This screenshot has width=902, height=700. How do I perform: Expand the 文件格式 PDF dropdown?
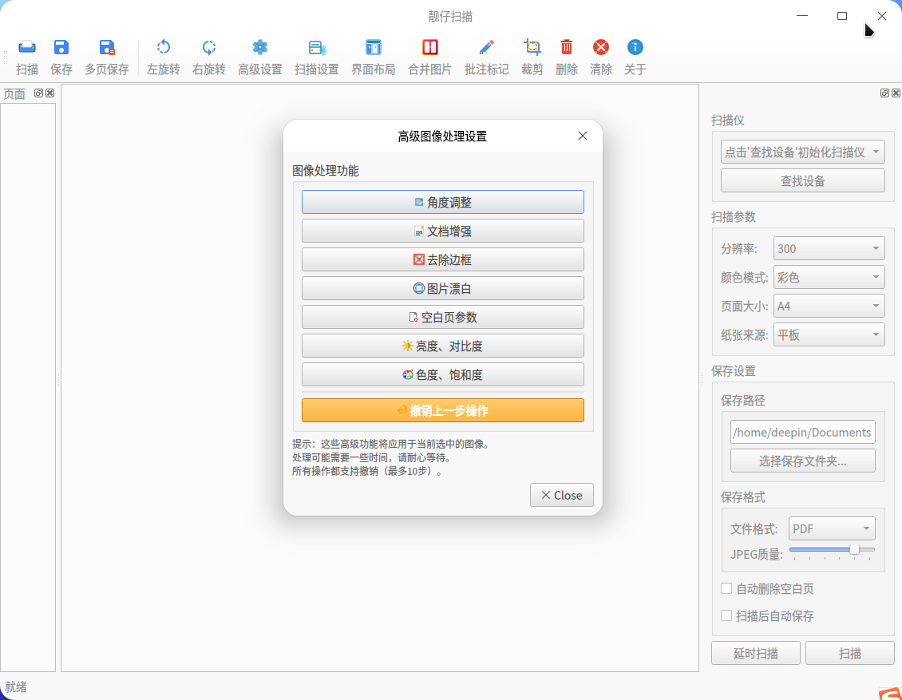832,528
